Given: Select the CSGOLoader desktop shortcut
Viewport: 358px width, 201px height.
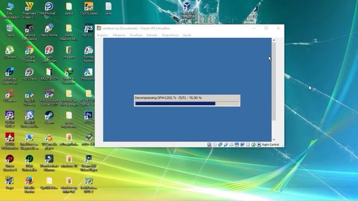Looking at the screenshot, I should 89,9.
